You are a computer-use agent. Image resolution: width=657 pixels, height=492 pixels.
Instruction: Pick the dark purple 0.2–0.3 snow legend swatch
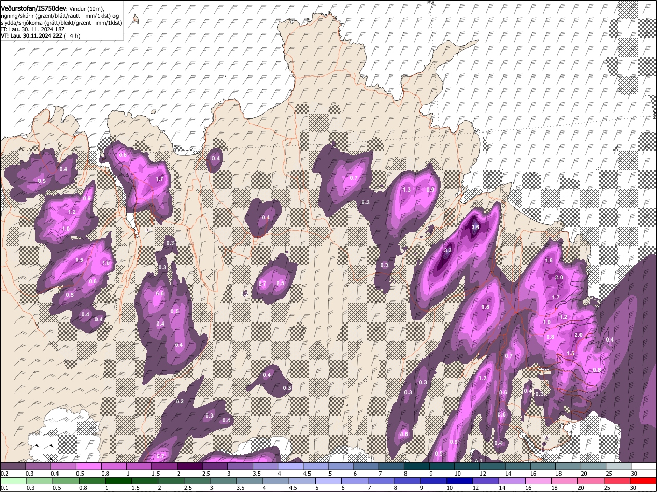(x=13, y=466)
